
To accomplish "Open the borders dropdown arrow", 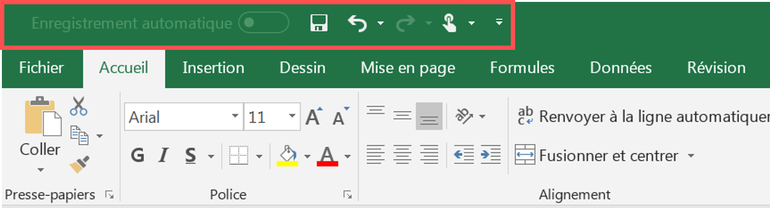I will 259,156.
